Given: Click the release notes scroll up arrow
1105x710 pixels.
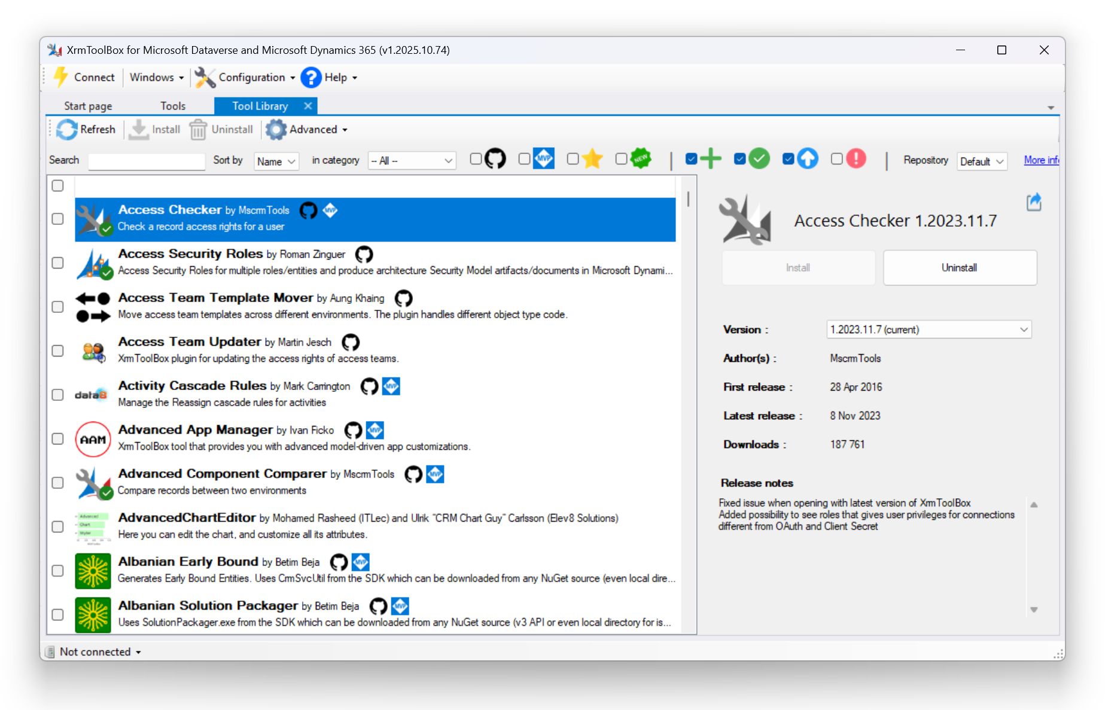Looking at the screenshot, I should pyautogui.click(x=1034, y=505).
